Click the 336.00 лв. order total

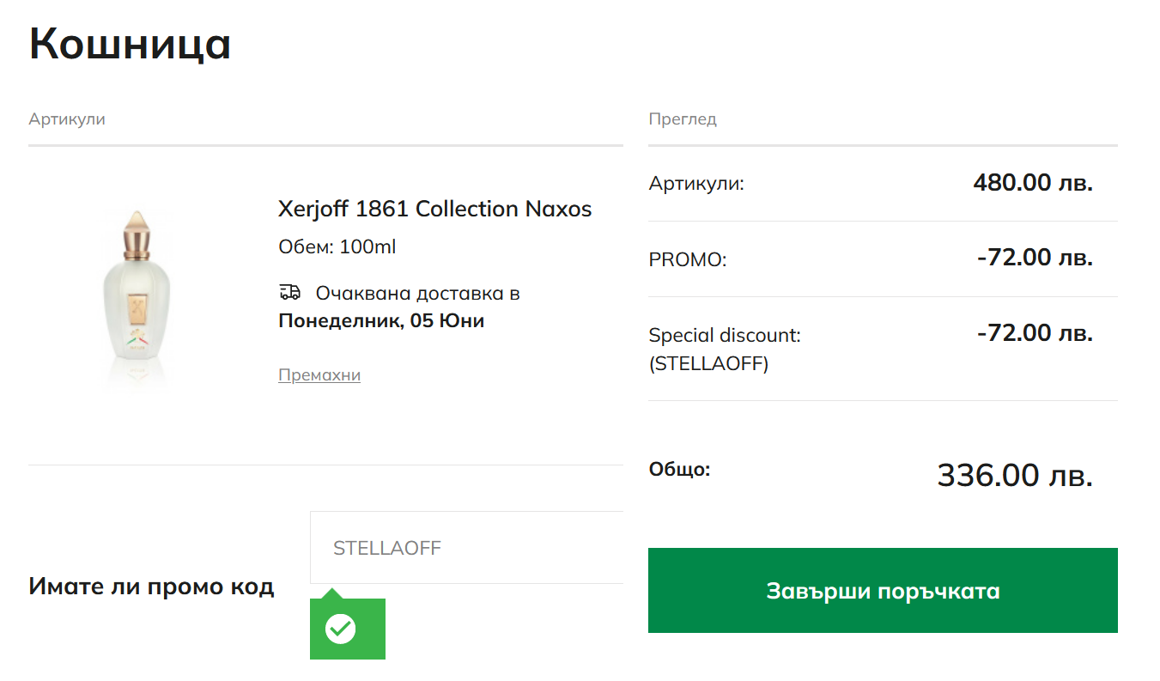(x=1014, y=475)
